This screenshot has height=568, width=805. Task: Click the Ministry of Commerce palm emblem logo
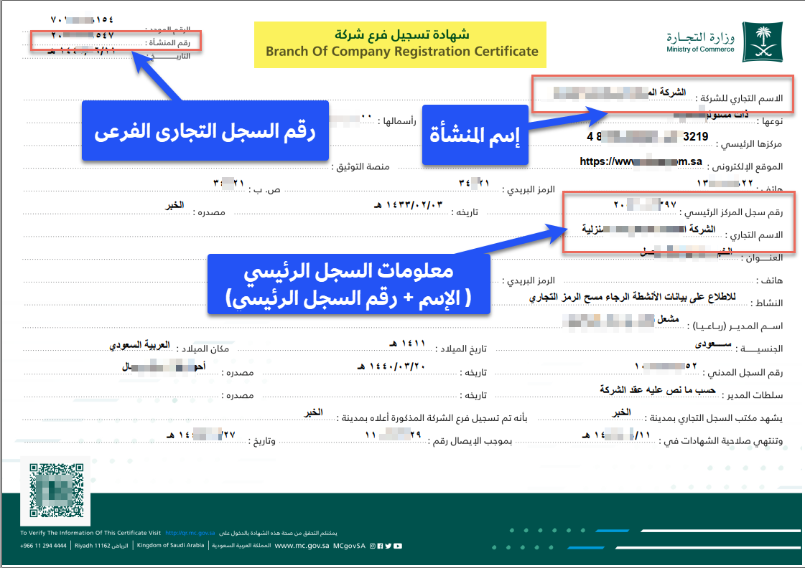pyautogui.click(x=759, y=42)
